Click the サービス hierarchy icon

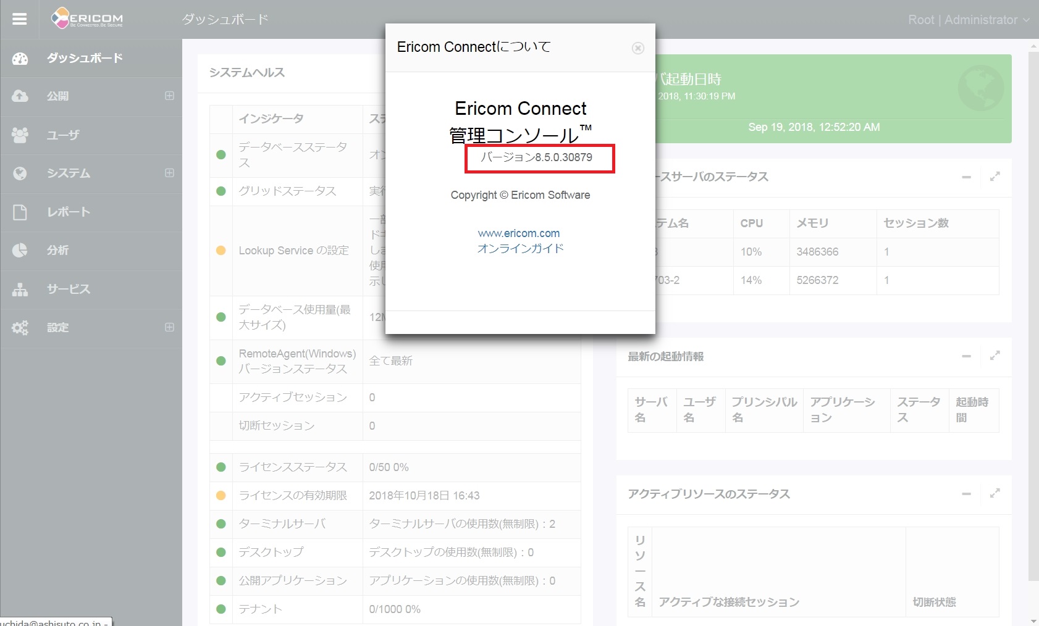[x=20, y=290]
